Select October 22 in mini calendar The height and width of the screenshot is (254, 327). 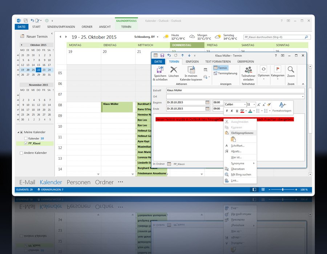click(x=39, y=70)
